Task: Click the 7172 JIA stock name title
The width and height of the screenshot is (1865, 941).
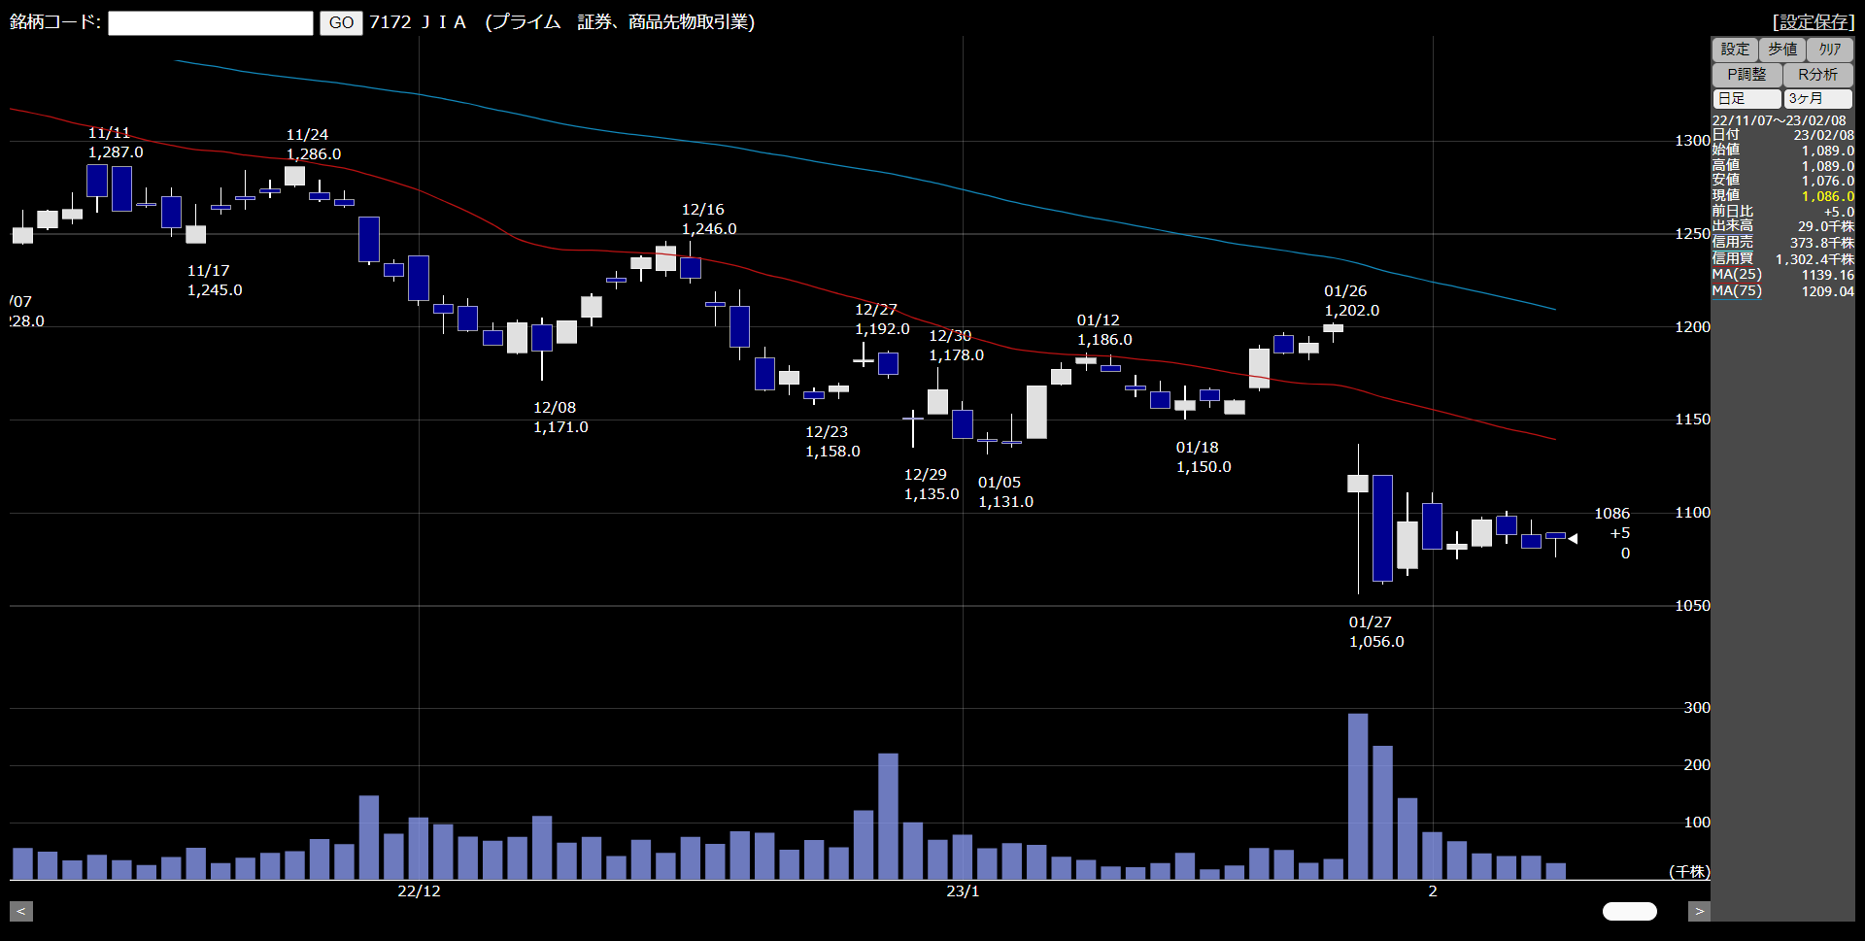Action: click(x=561, y=22)
